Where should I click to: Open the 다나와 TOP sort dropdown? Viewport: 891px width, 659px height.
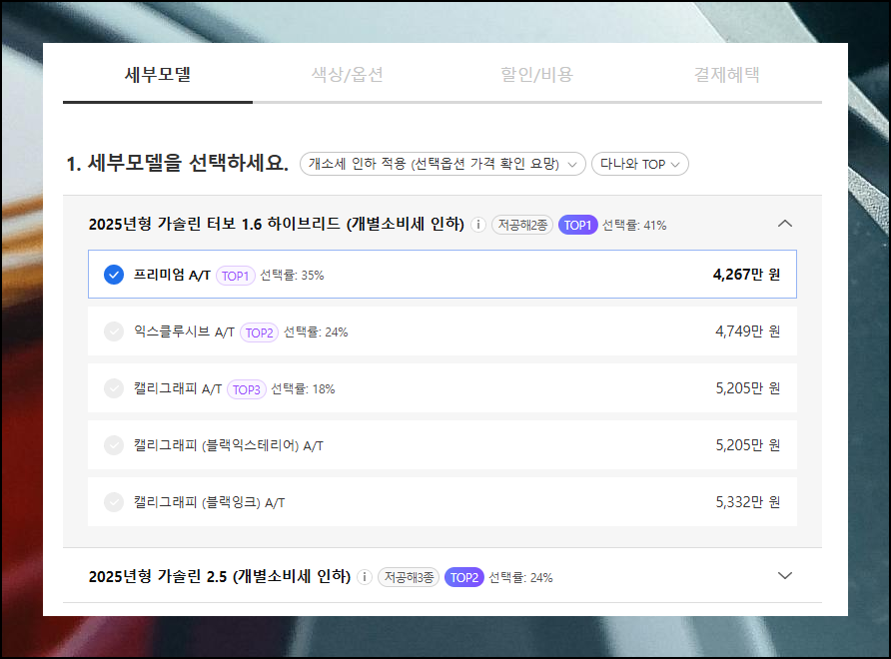pyautogui.click(x=640, y=164)
